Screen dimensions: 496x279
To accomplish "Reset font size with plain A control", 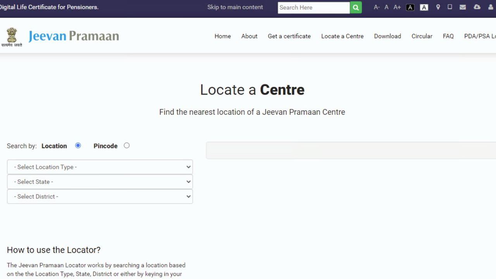I will click(x=386, y=7).
